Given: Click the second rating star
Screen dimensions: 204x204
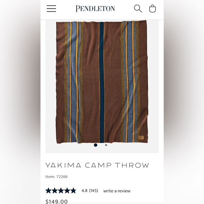Looking at the screenshot, I should pyautogui.click(x=55, y=191).
